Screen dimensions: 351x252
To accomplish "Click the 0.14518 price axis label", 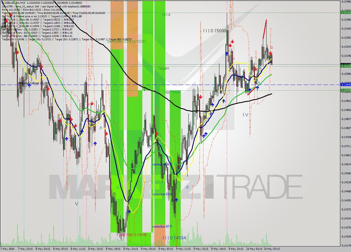I will [x=346, y=182].
